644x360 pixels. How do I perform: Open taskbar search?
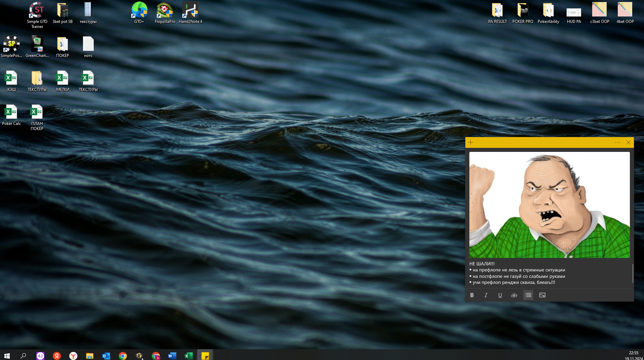pos(23,356)
